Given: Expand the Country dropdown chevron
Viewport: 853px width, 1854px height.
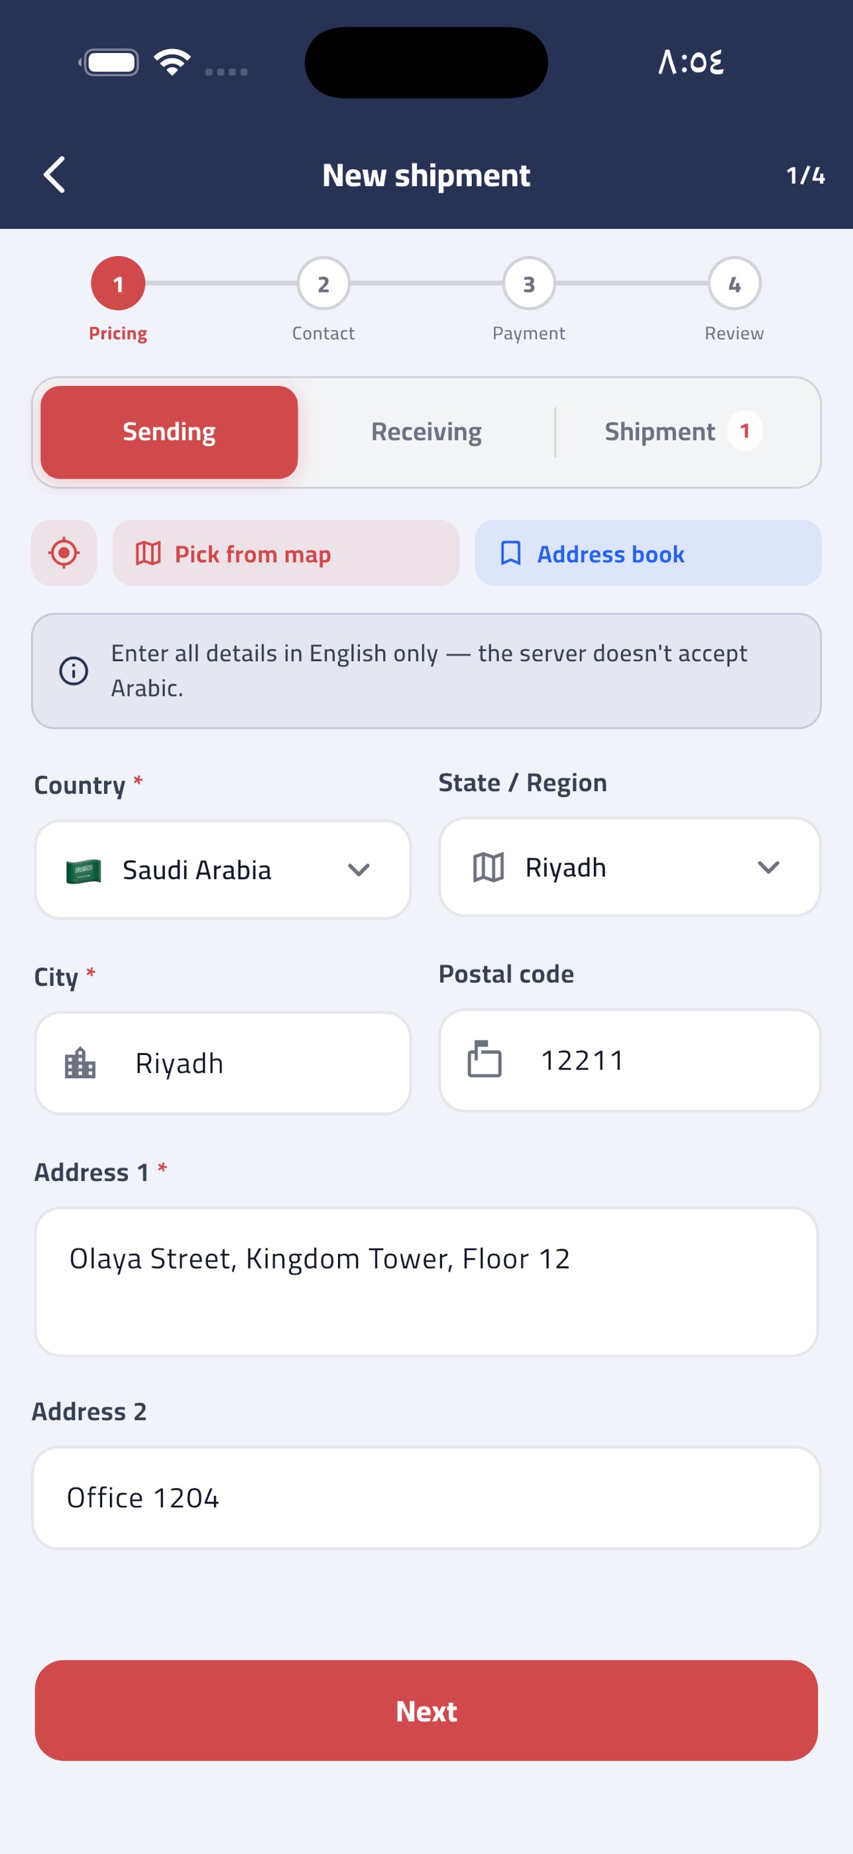Looking at the screenshot, I should pos(359,869).
